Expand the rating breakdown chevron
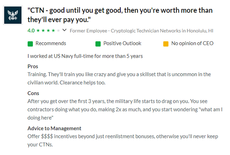This screenshot has width=230, height=155. point(64,30)
